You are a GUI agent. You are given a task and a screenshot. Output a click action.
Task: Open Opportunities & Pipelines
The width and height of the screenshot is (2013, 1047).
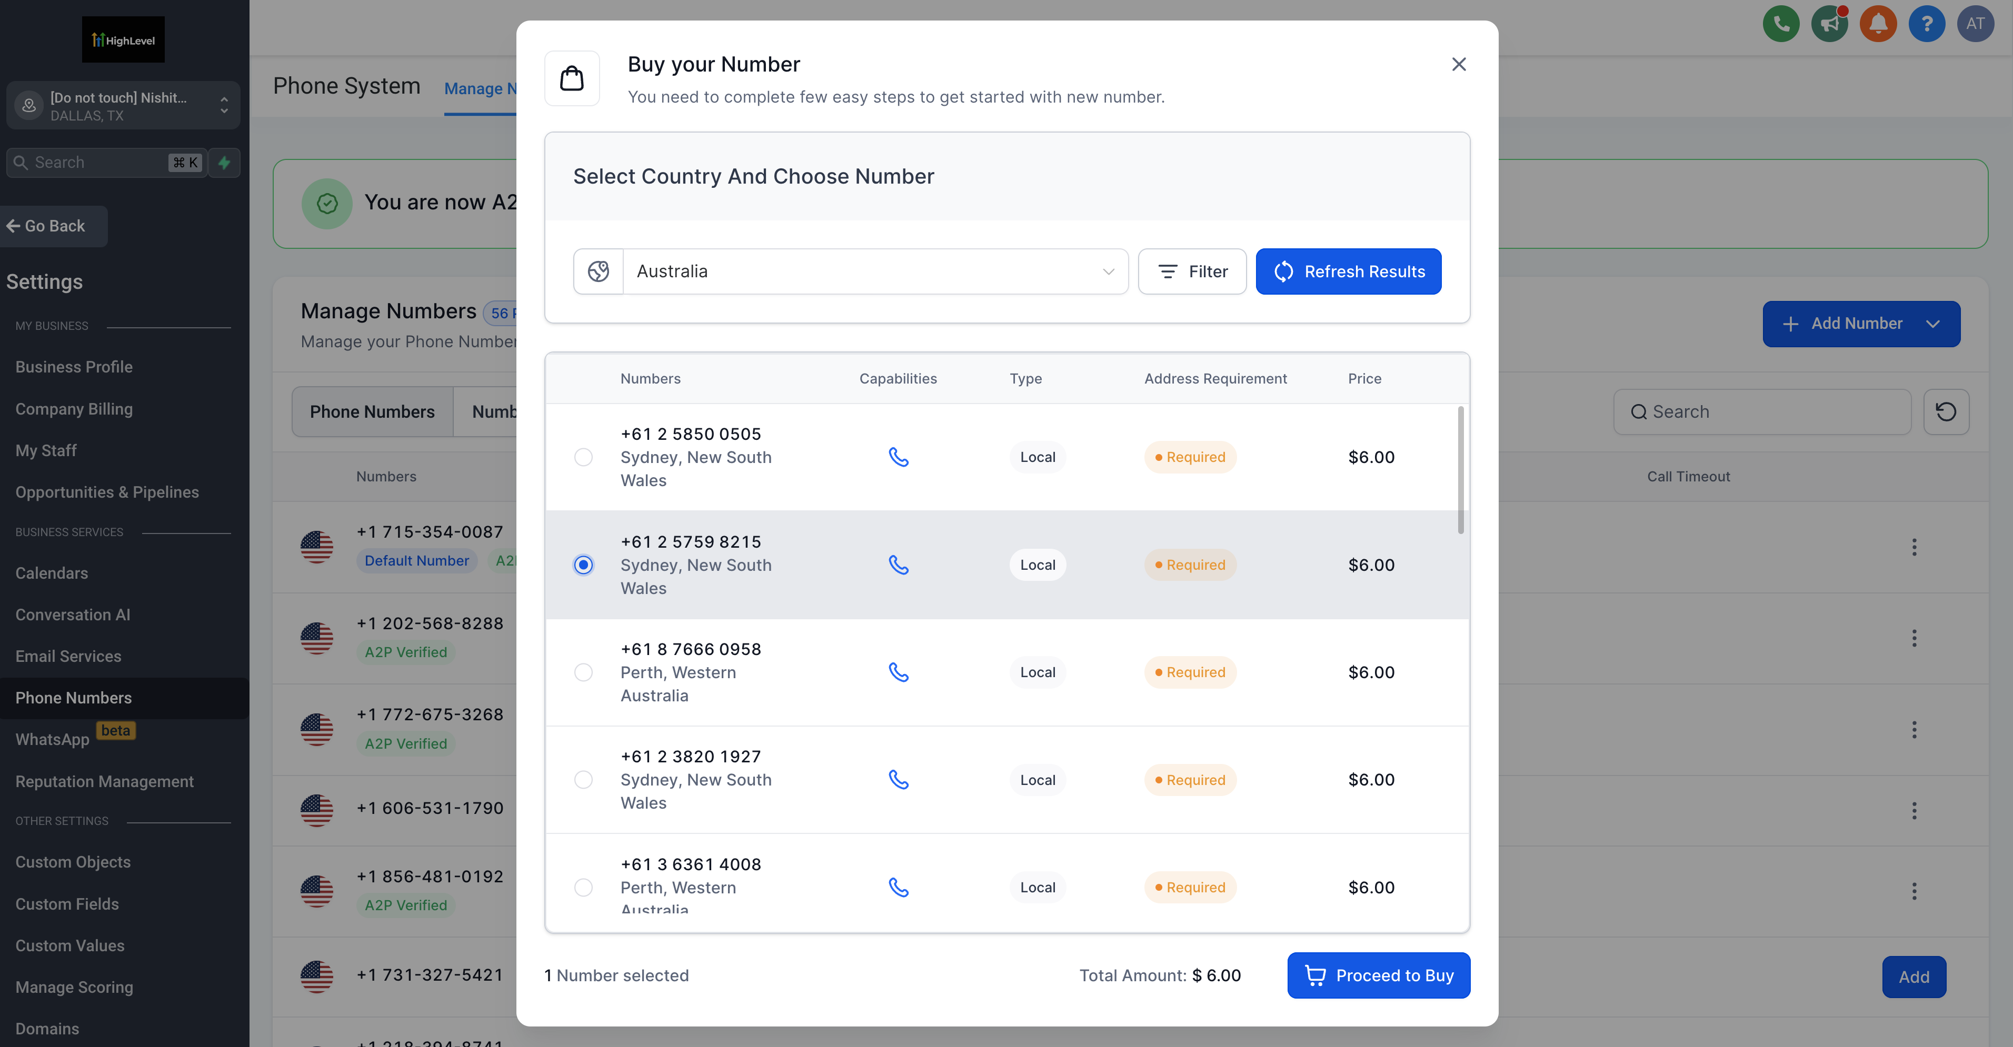pos(107,492)
